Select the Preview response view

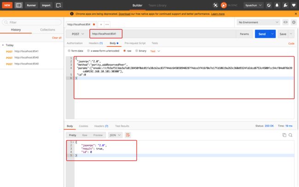point(98,135)
